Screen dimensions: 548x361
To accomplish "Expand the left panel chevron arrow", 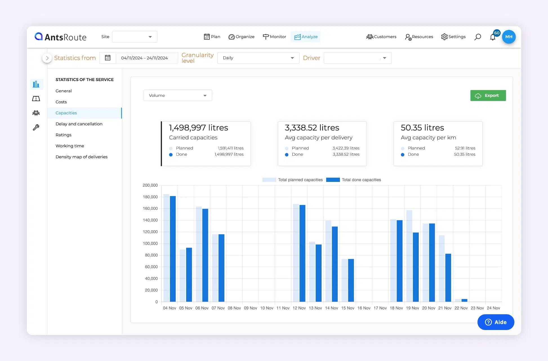I will pos(47,58).
